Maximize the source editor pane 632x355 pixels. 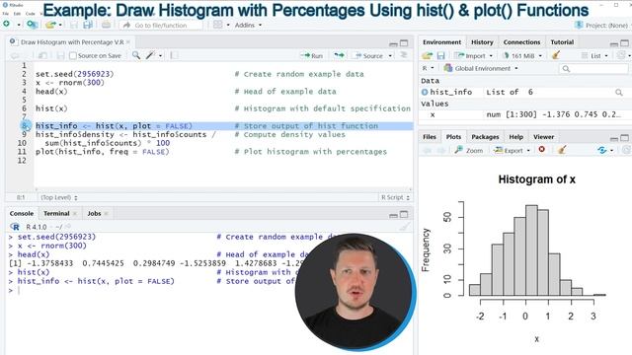pyautogui.click(x=404, y=42)
